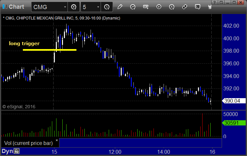The height and width of the screenshot is (156, 247).
Task: Click the 50000 volume axis label
Action: [x=230, y=114]
